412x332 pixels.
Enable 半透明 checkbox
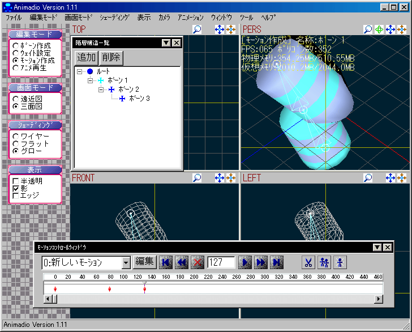point(16,181)
